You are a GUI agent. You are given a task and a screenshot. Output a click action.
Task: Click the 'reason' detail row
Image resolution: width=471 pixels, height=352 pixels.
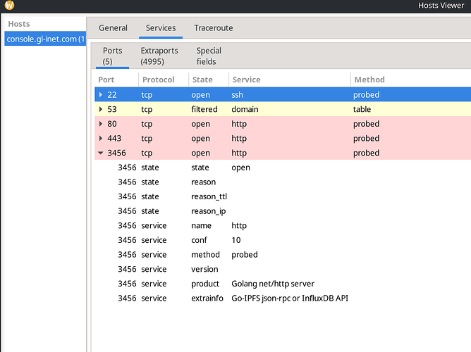(282, 182)
